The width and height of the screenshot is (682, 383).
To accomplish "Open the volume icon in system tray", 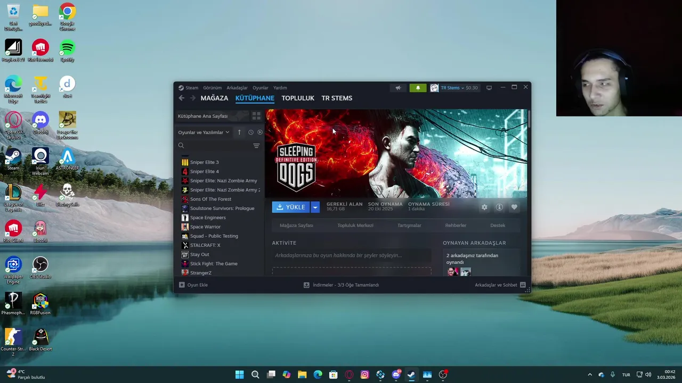I will click(x=648, y=374).
